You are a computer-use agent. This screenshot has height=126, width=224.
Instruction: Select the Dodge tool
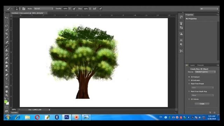7,70
